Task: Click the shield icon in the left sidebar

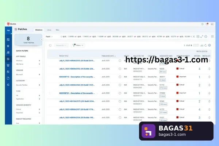Action: [x=8, y=46]
